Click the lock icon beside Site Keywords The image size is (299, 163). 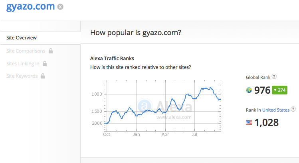43,76
